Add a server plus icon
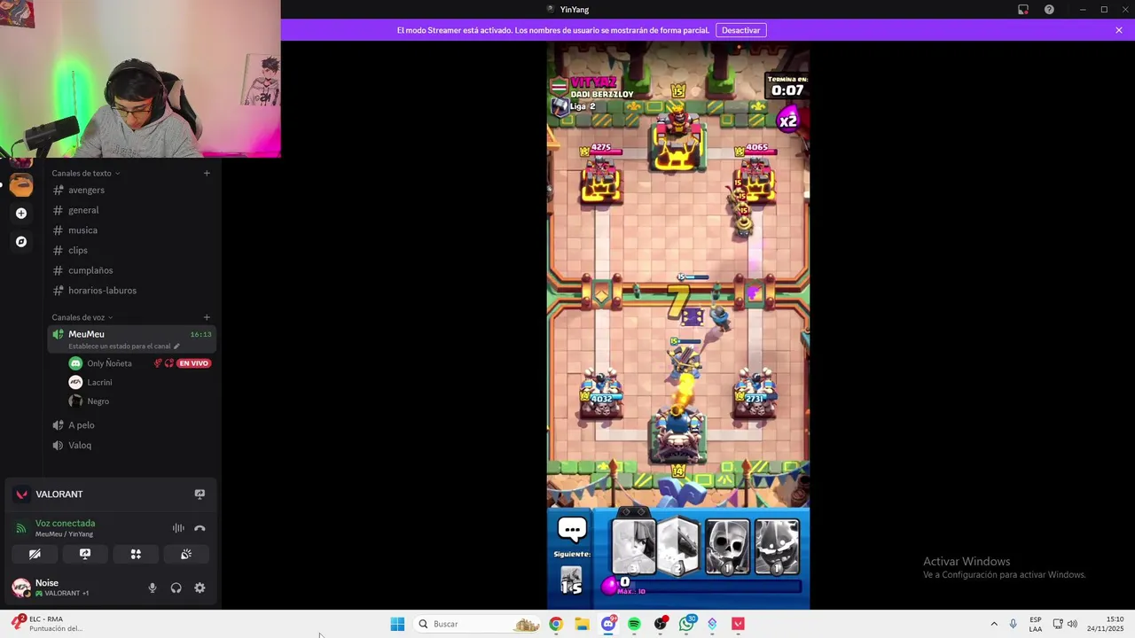Screen dimensions: 1135x638 [21, 213]
